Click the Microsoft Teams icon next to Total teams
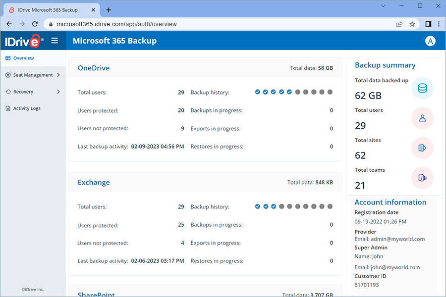 click(422, 178)
